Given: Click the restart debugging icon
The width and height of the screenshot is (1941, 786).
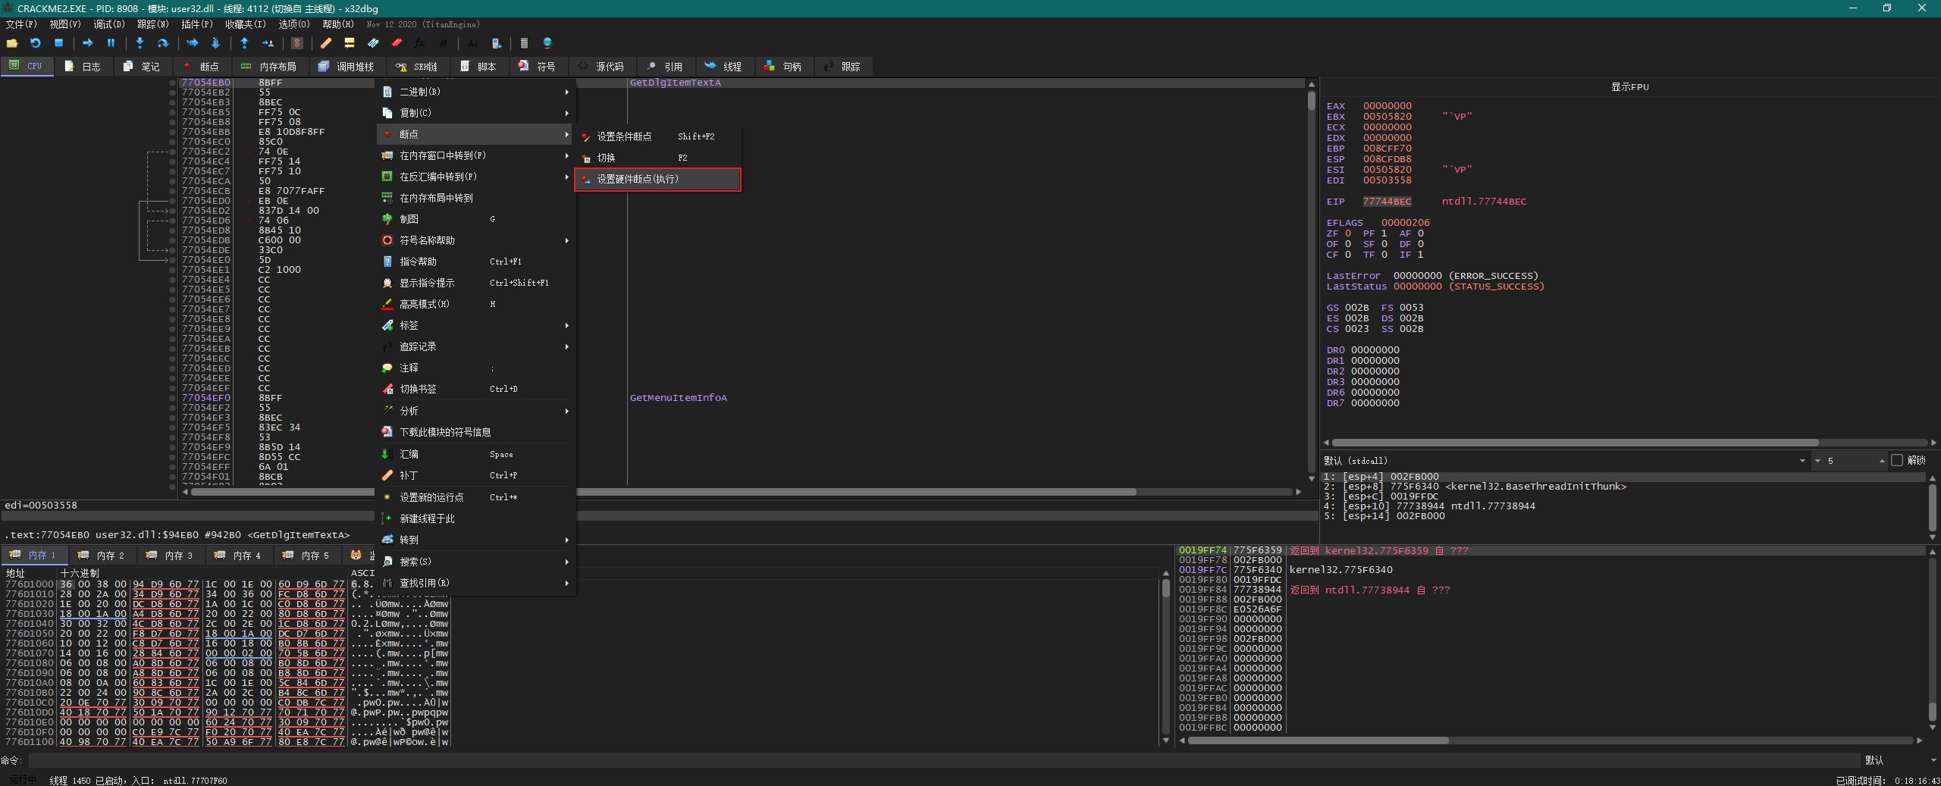Looking at the screenshot, I should [x=35, y=43].
